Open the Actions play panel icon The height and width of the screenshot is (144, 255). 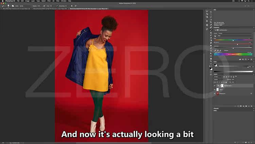[207, 21]
